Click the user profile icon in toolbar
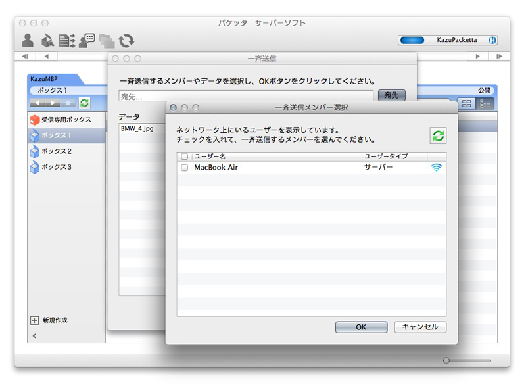This screenshot has height=386, width=526. pos(28,41)
